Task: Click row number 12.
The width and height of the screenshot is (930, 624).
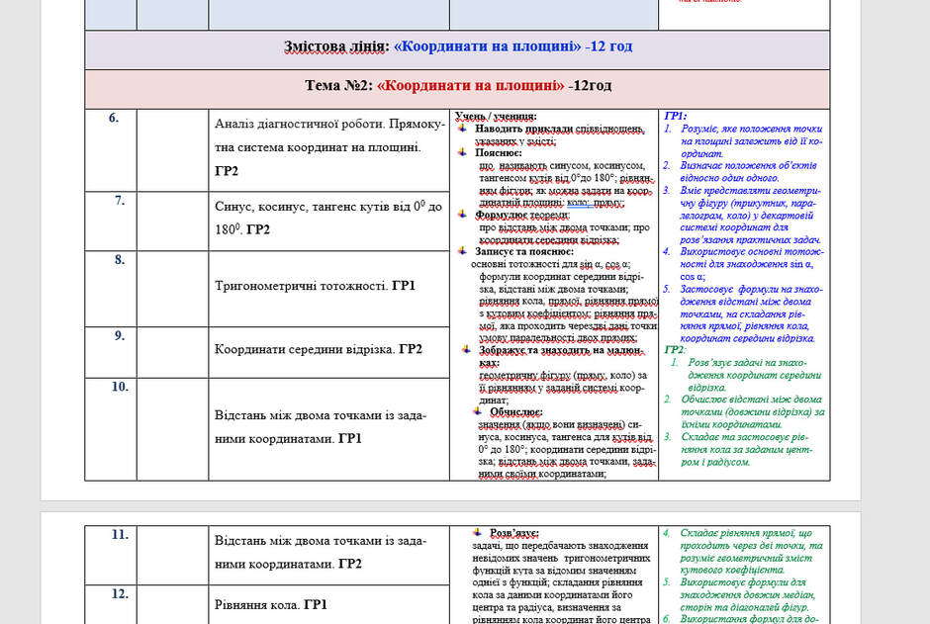Action: coord(120,593)
